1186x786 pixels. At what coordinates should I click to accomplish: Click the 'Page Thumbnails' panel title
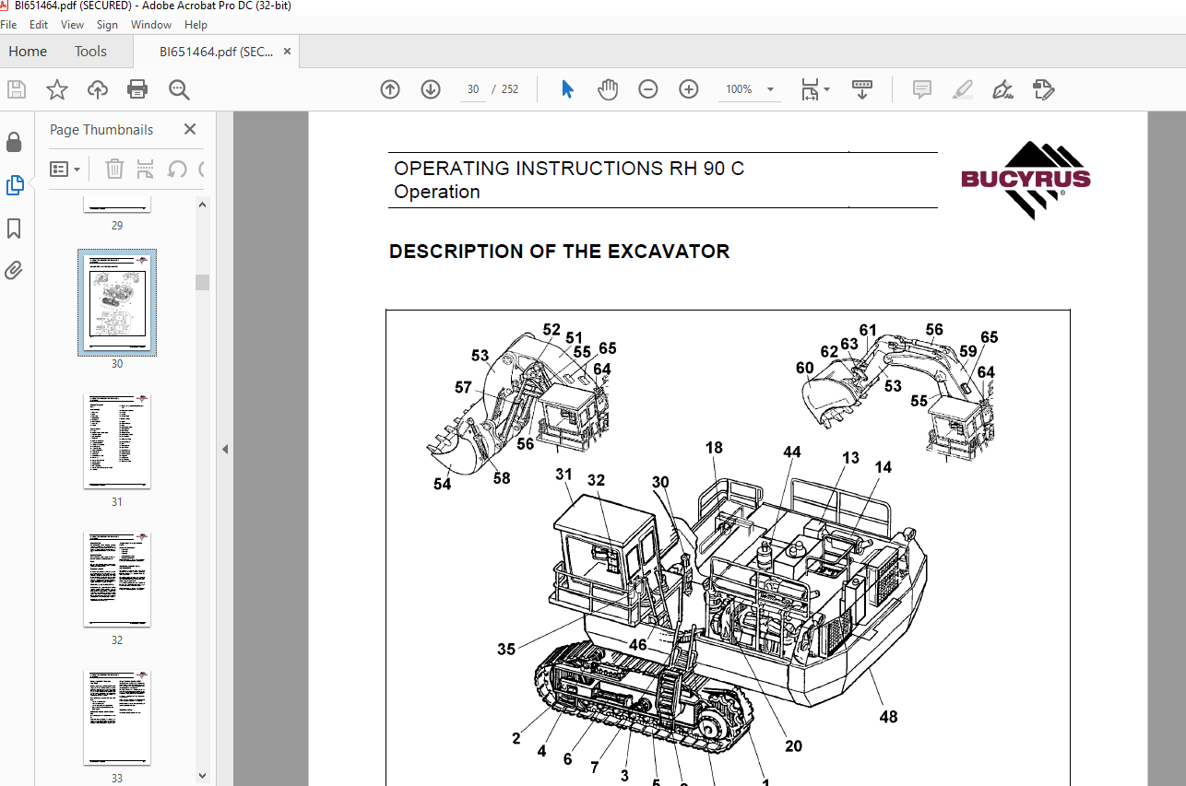click(x=101, y=130)
